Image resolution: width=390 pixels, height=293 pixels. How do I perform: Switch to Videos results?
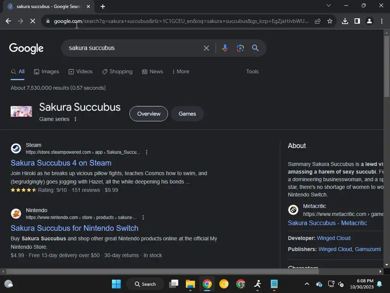coord(81,71)
